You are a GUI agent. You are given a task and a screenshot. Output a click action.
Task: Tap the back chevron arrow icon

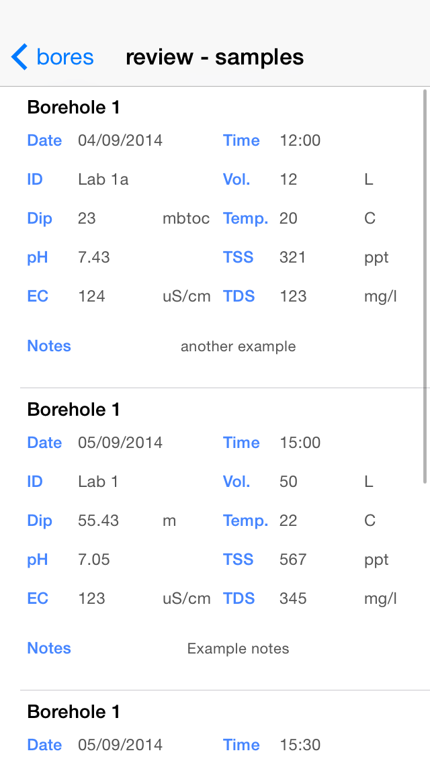19,57
